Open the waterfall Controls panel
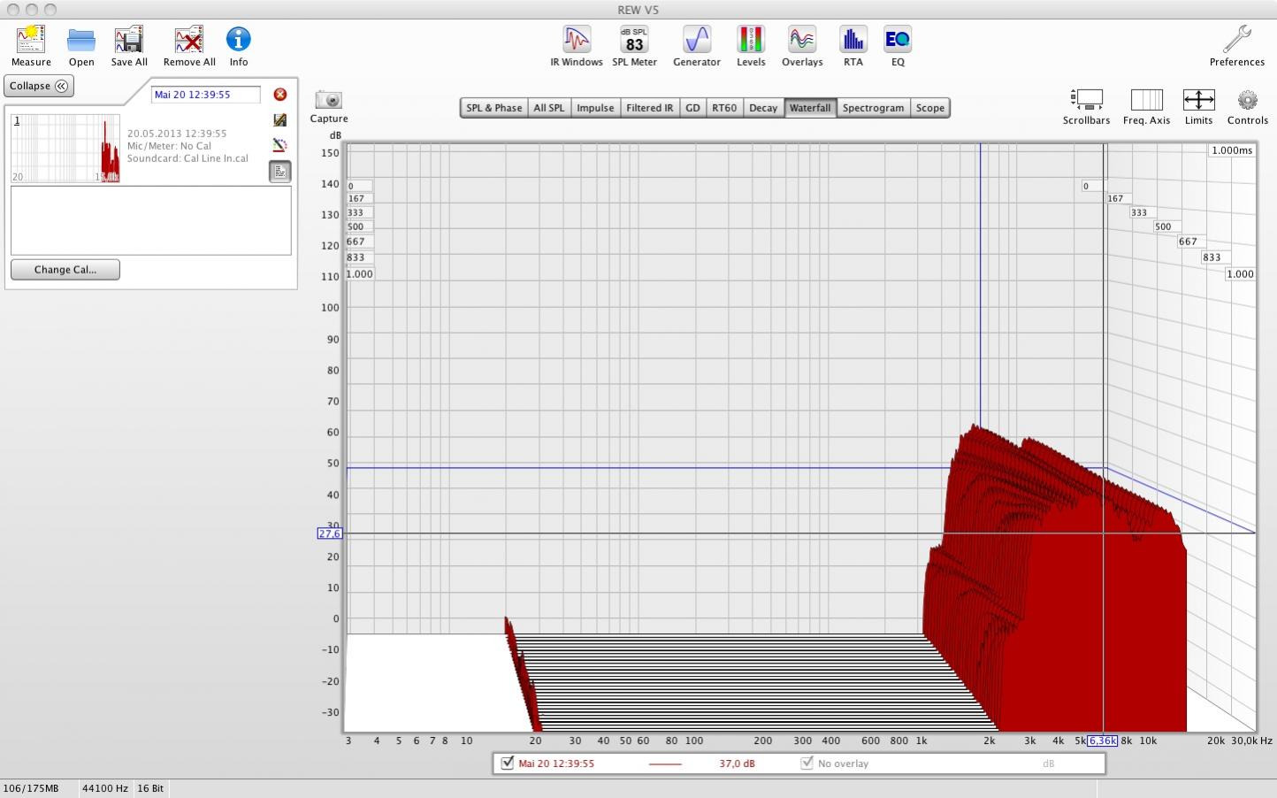This screenshot has width=1277, height=798. tap(1247, 101)
